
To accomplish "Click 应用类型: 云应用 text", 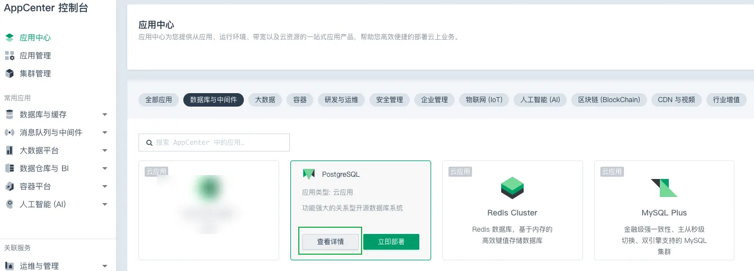I will [x=328, y=192].
